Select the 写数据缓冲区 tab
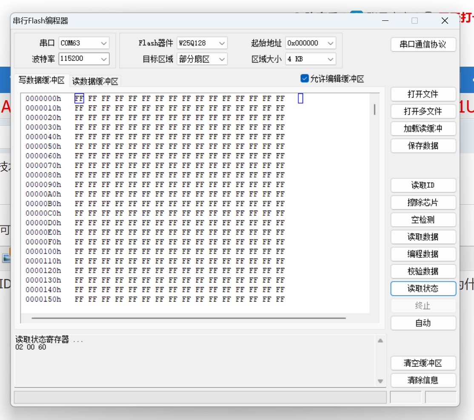Viewport: 474px width, 420px height. [x=40, y=81]
